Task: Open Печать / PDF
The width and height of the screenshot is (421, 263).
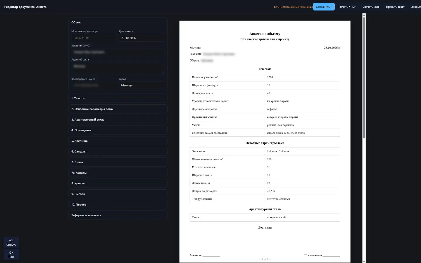Action: click(347, 7)
